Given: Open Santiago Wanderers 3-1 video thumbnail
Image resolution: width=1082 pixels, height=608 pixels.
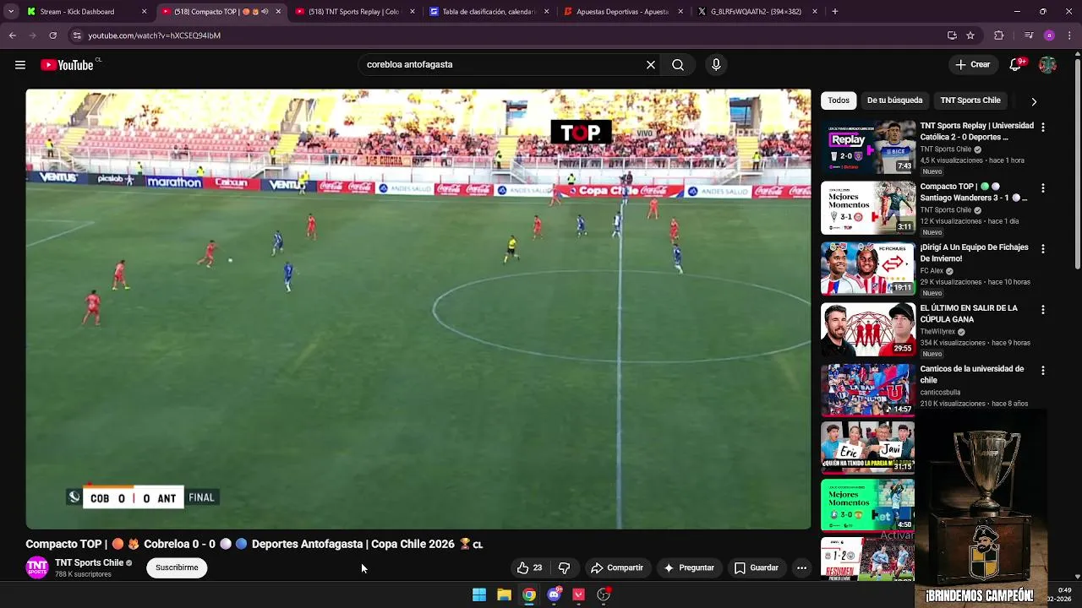Looking at the screenshot, I should (868, 208).
